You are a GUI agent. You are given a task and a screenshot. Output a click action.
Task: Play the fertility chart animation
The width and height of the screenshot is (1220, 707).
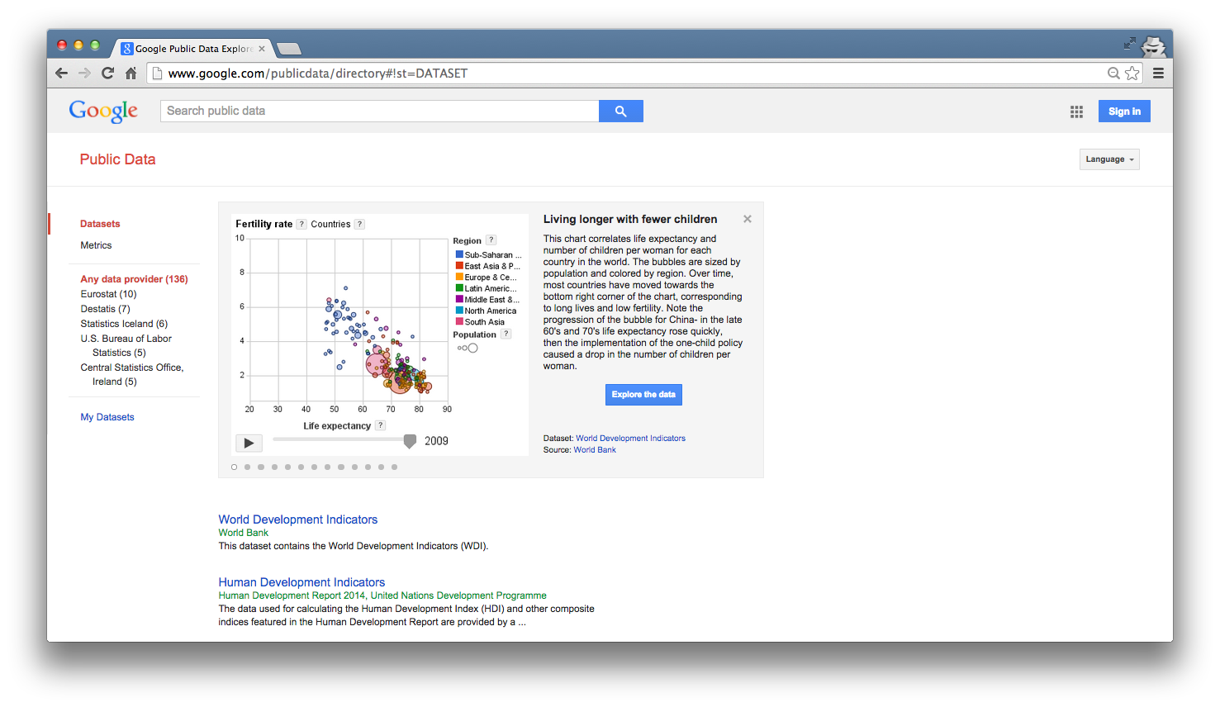click(x=249, y=443)
